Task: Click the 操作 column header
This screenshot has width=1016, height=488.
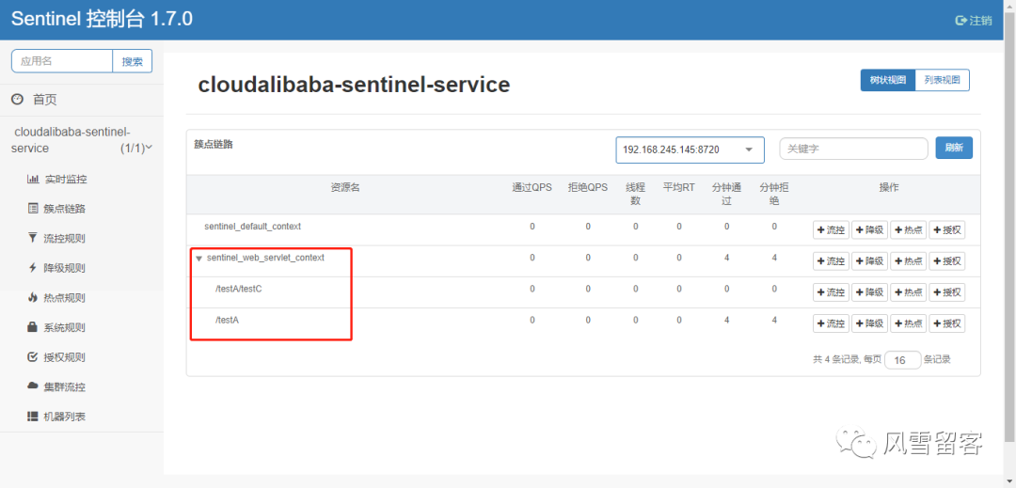Action: coord(889,188)
